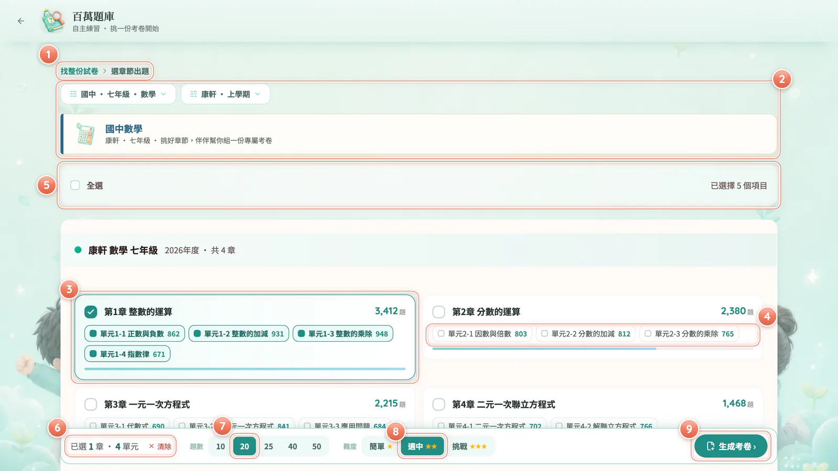Set question count to 40
Screen dimensions: 838x471
tap(293, 446)
